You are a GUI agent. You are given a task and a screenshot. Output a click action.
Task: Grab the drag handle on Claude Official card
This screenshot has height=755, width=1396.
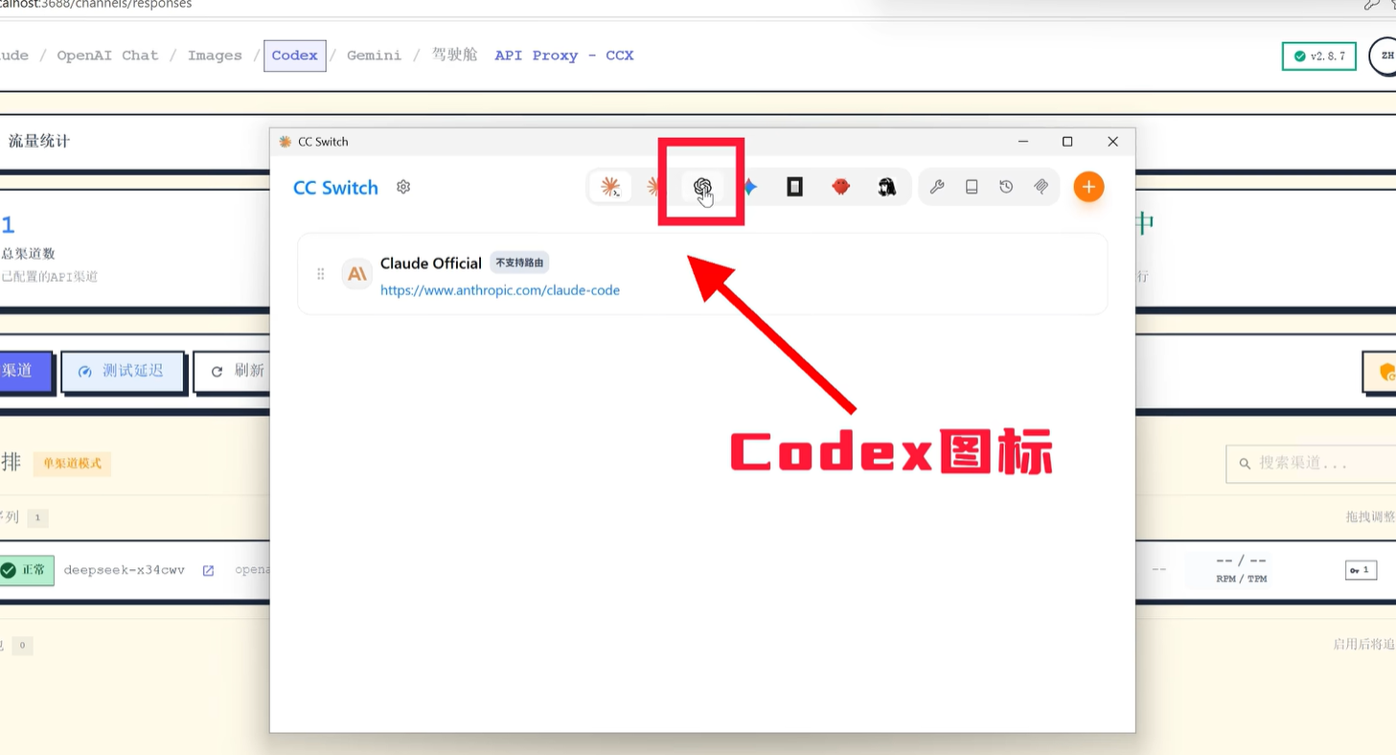pyautogui.click(x=321, y=274)
